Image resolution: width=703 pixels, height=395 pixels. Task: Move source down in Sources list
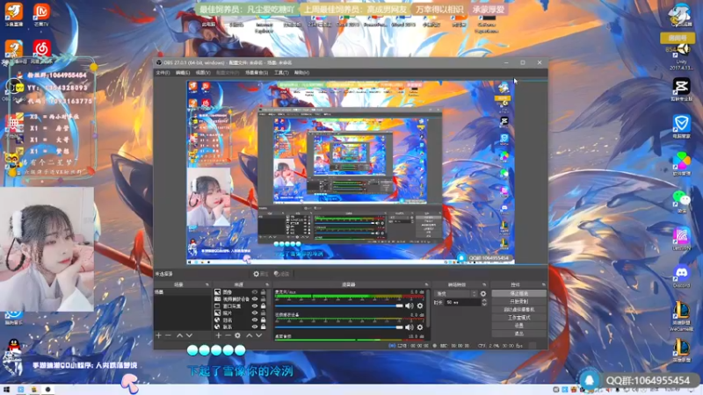coord(258,335)
